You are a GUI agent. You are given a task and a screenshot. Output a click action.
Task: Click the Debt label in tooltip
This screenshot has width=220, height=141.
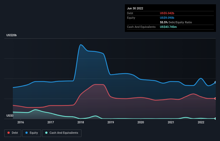130,13
